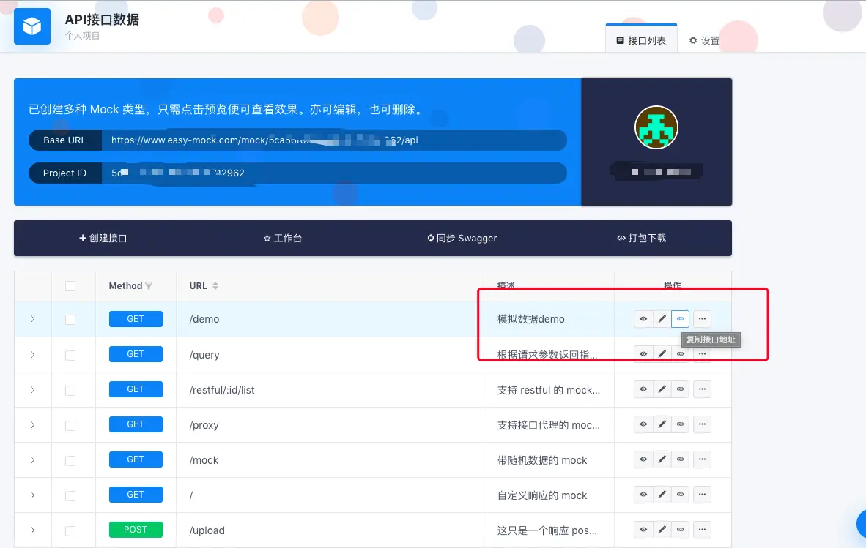Copy the /restful/:id/list interface address
This screenshot has width=866, height=548.
click(680, 389)
